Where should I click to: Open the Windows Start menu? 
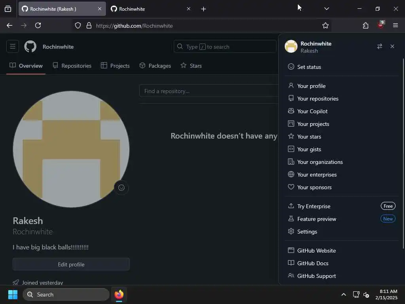(x=13, y=294)
